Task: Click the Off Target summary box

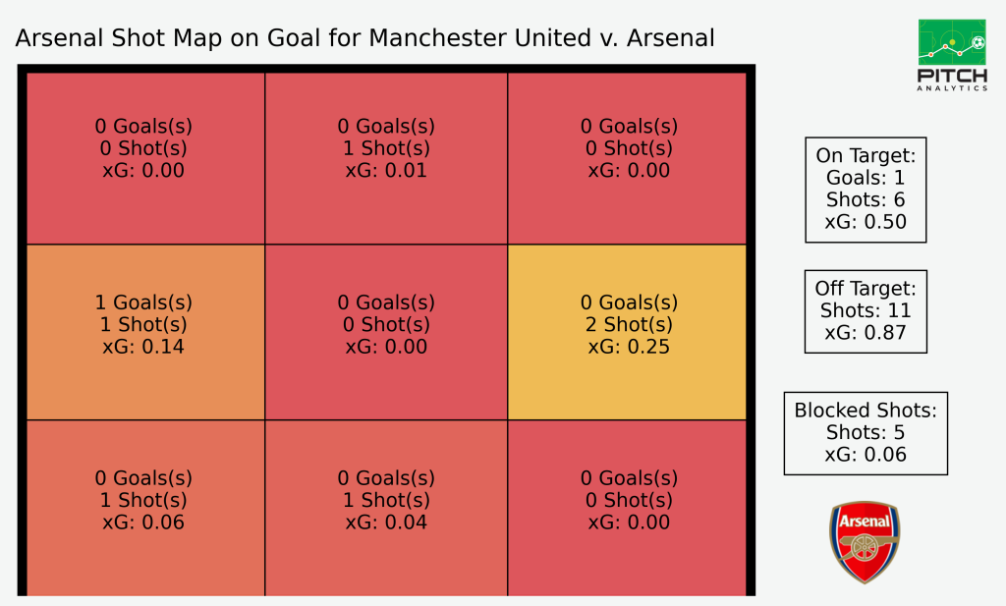Action: (x=866, y=311)
